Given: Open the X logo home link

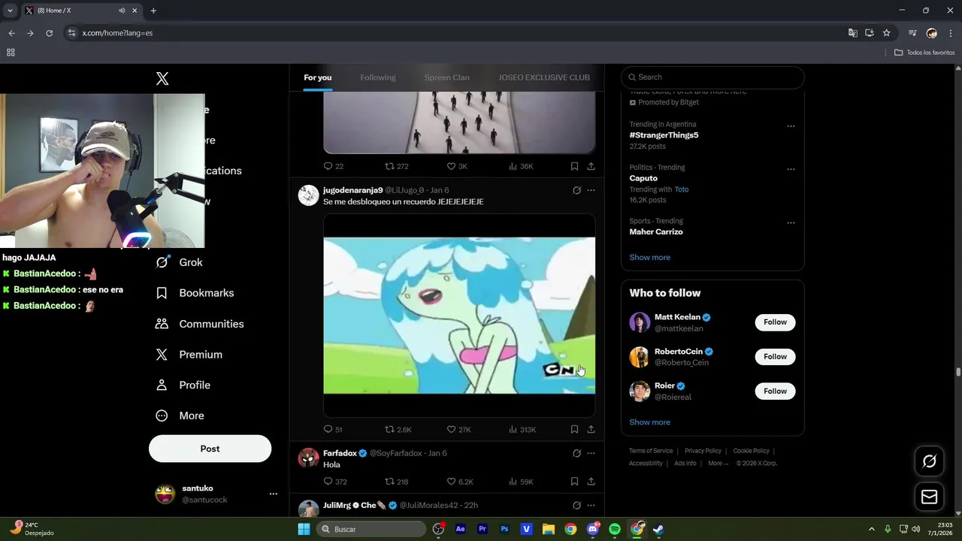Looking at the screenshot, I should point(162,79).
